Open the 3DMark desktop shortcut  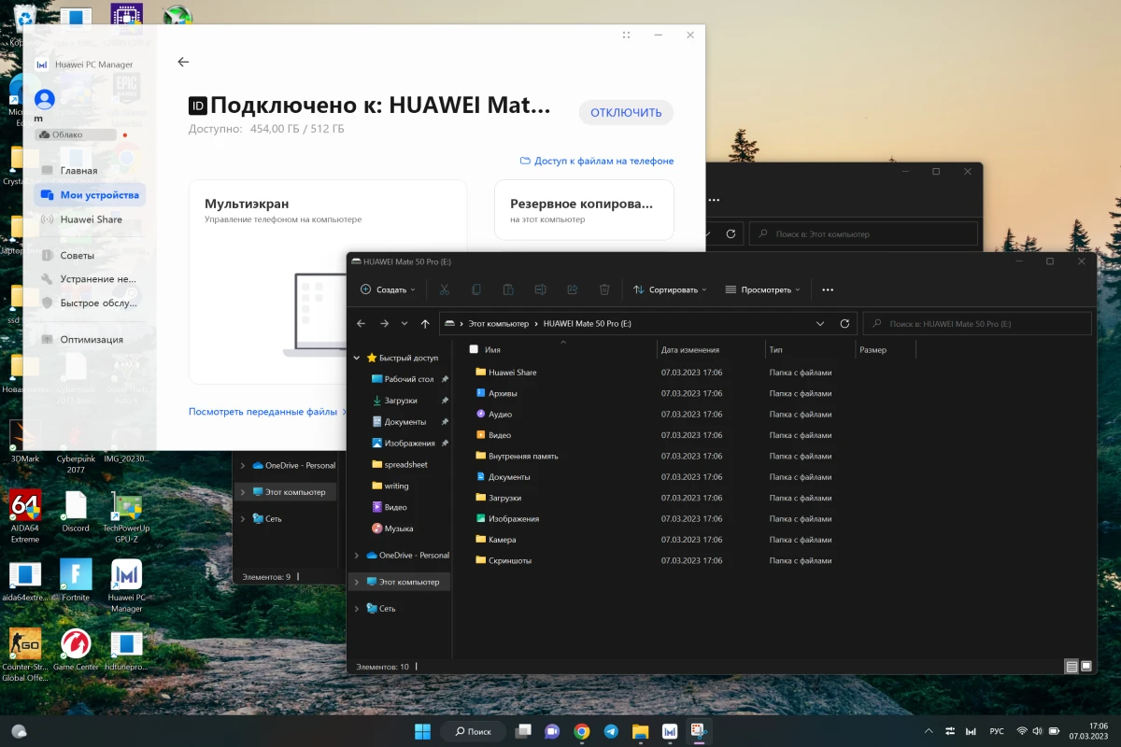[x=25, y=442]
